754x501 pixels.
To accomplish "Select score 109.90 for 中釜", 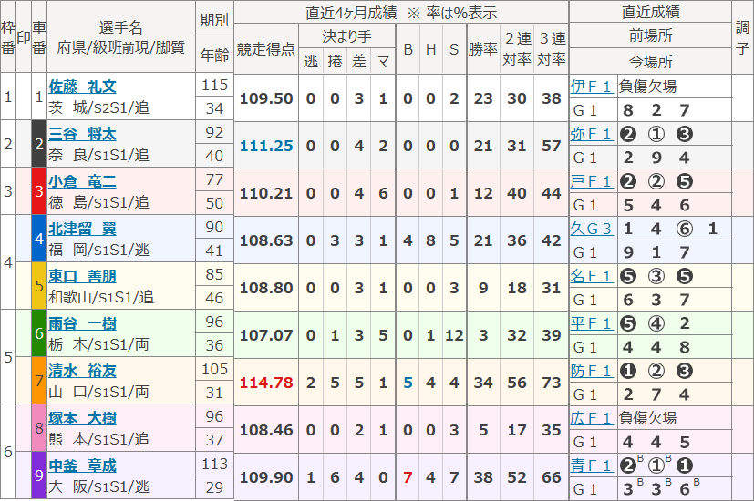I will click(266, 477).
